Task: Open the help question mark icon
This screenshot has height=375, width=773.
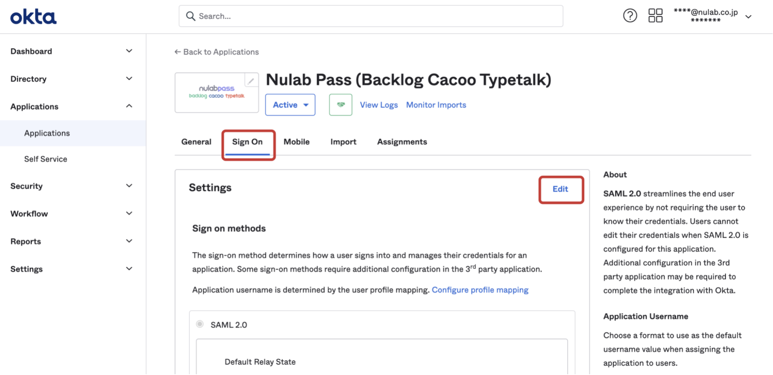Action: tap(630, 16)
